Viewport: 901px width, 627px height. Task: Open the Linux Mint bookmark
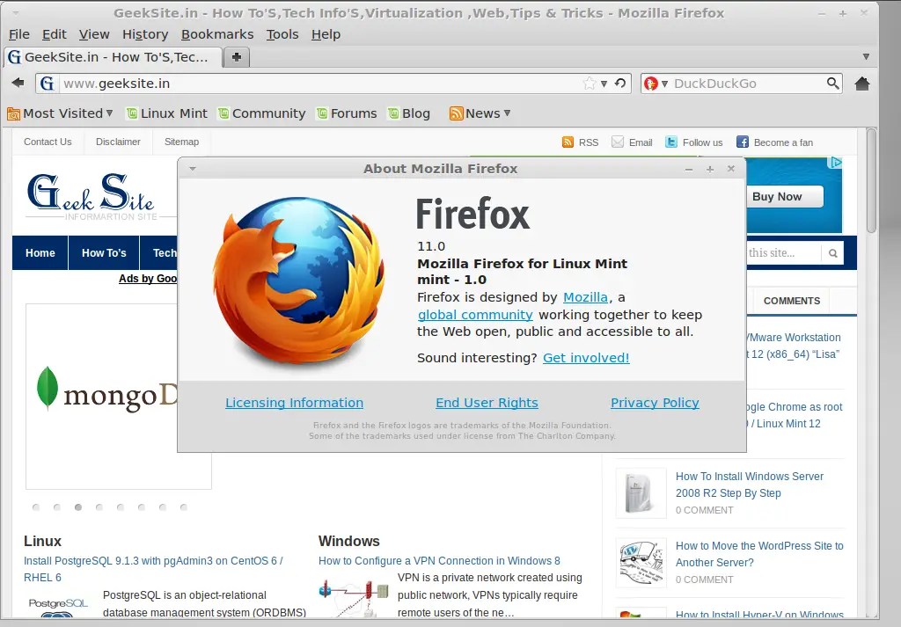[x=166, y=113]
